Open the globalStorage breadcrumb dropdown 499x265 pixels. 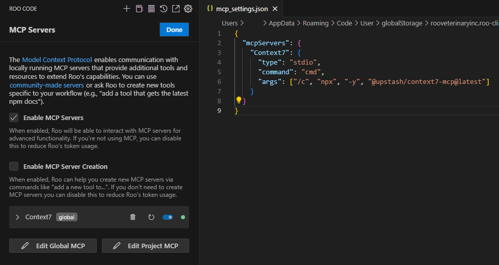pyautogui.click(x=402, y=23)
